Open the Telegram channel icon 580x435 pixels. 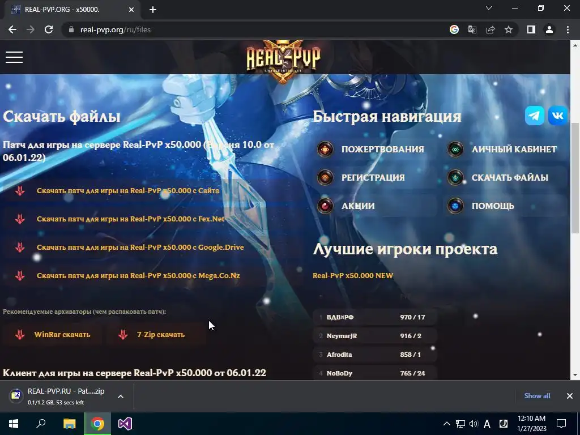tap(535, 116)
